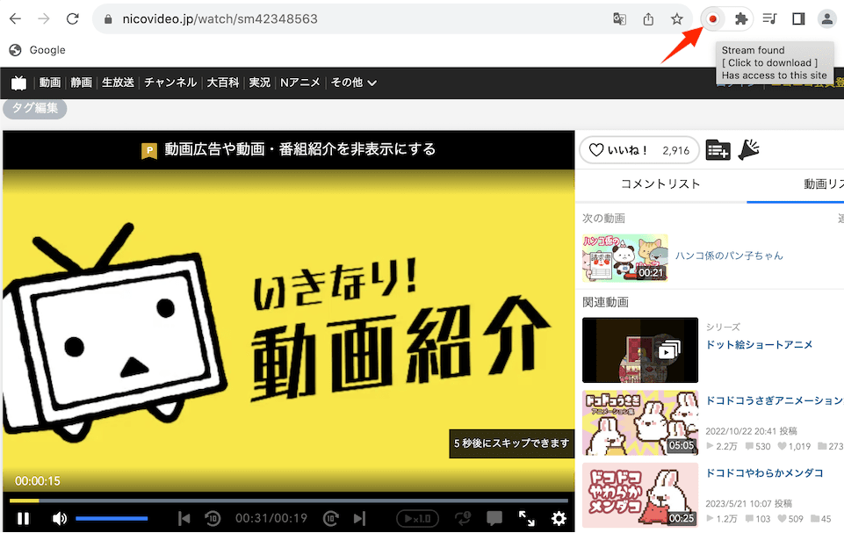
Task: Open 生放送 in the top navigation
Action: coord(118,83)
